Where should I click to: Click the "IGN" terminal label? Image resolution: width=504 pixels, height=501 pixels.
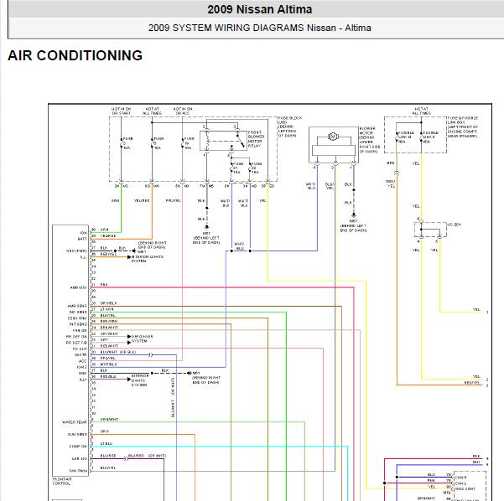click(83, 233)
